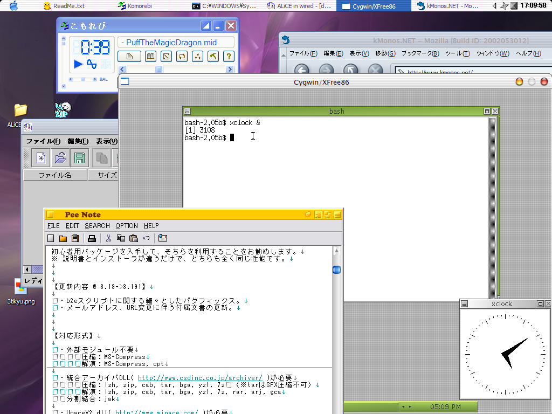
Task: Click the play button in Komorebi player
Action: [78, 64]
